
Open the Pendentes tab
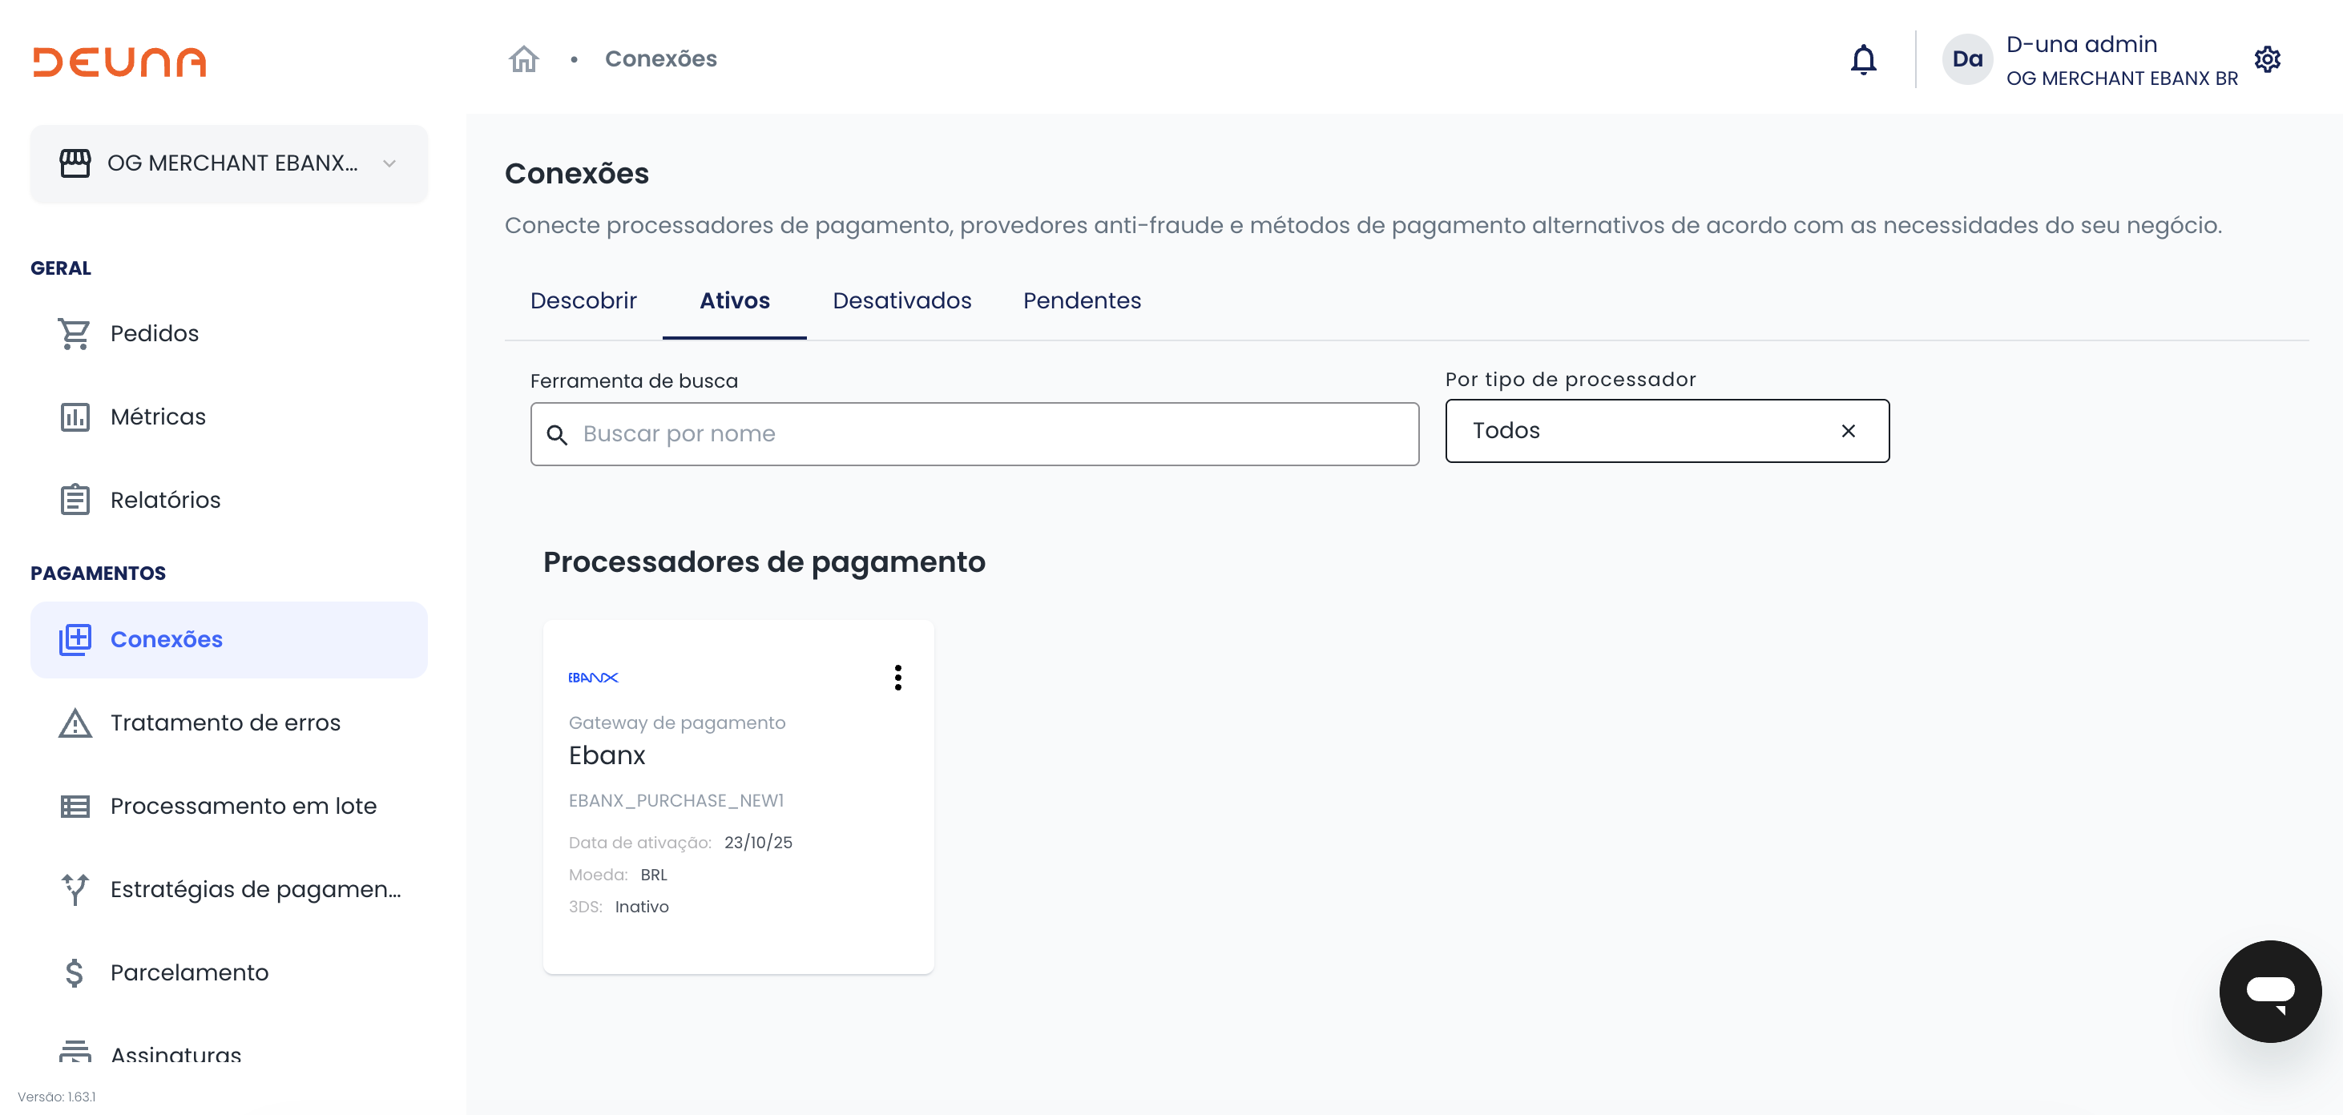click(1082, 301)
